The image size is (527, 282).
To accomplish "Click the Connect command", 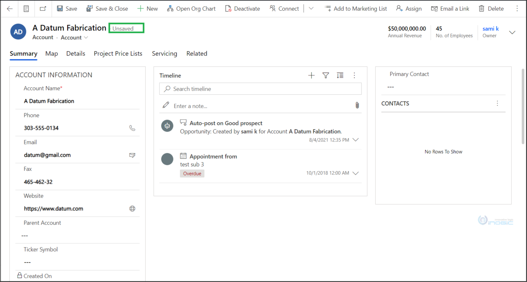I will (x=284, y=9).
